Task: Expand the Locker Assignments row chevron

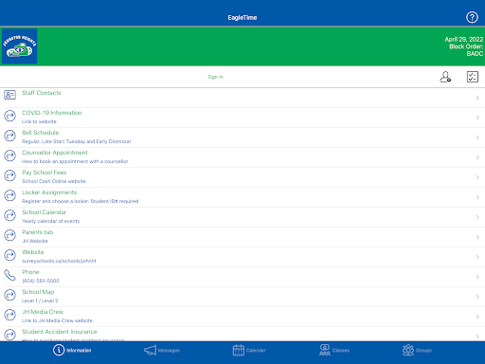Action: (477, 197)
